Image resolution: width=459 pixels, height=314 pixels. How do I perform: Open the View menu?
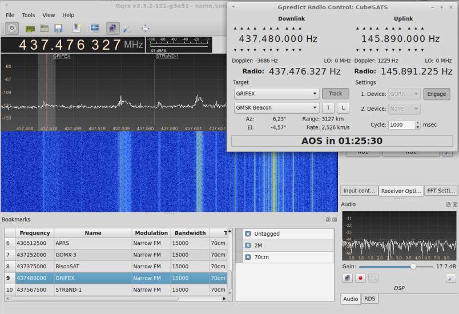point(49,15)
